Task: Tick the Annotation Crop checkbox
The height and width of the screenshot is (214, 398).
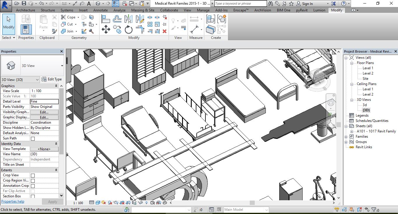Action: pos(33,186)
